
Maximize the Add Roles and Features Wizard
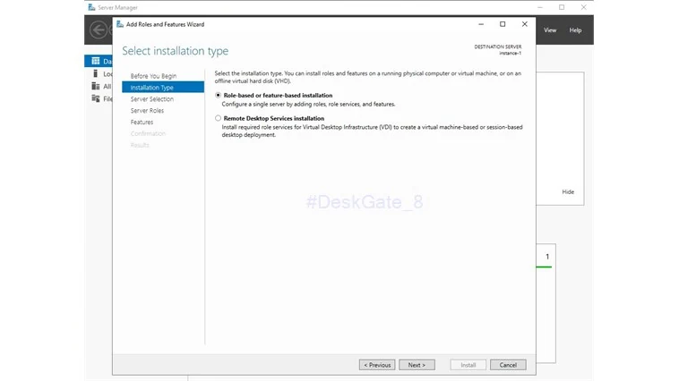(503, 24)
